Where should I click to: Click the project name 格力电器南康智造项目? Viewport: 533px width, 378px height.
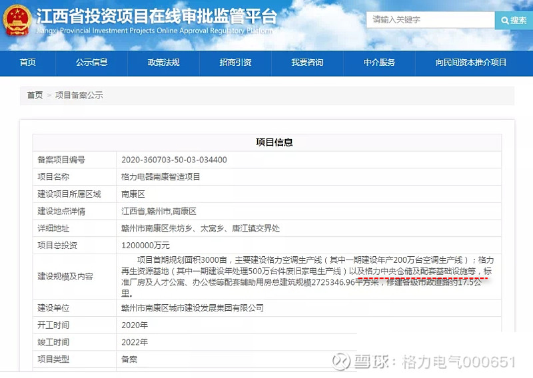pyautogui.click(x=161, y=177)
